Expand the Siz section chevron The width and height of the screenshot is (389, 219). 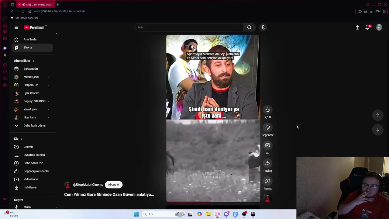click(22, 139)
